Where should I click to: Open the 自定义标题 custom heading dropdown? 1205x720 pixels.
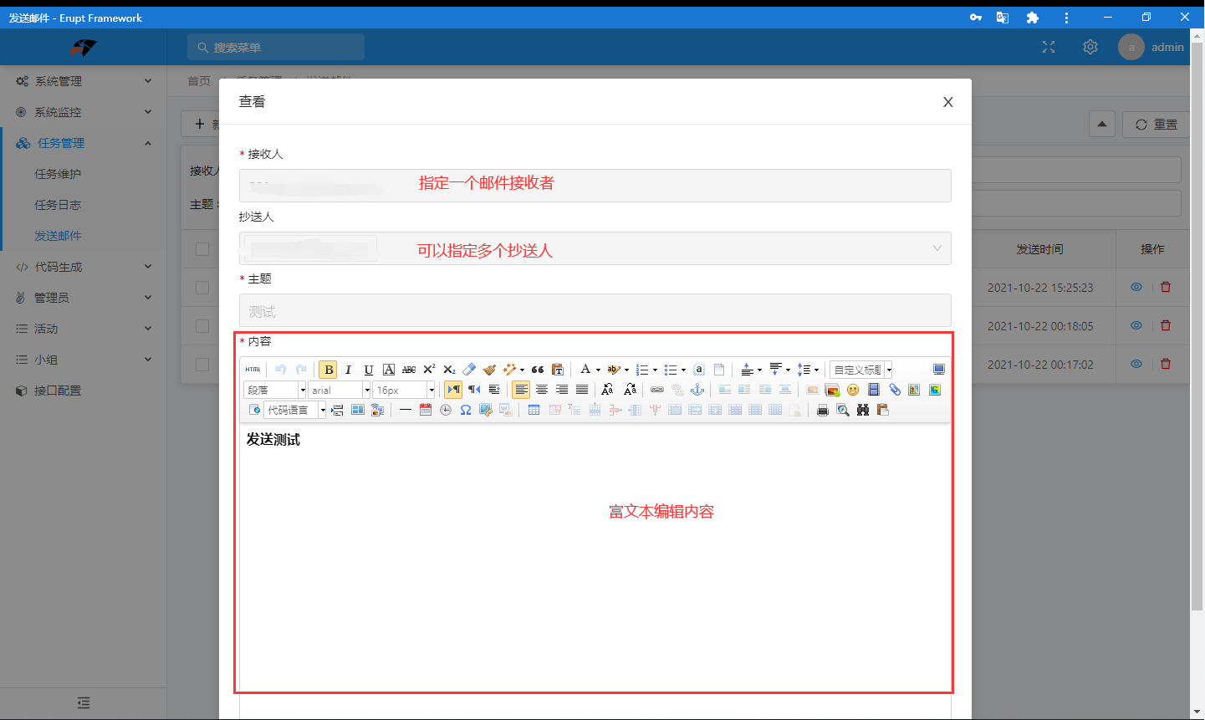tap(861, 370)
